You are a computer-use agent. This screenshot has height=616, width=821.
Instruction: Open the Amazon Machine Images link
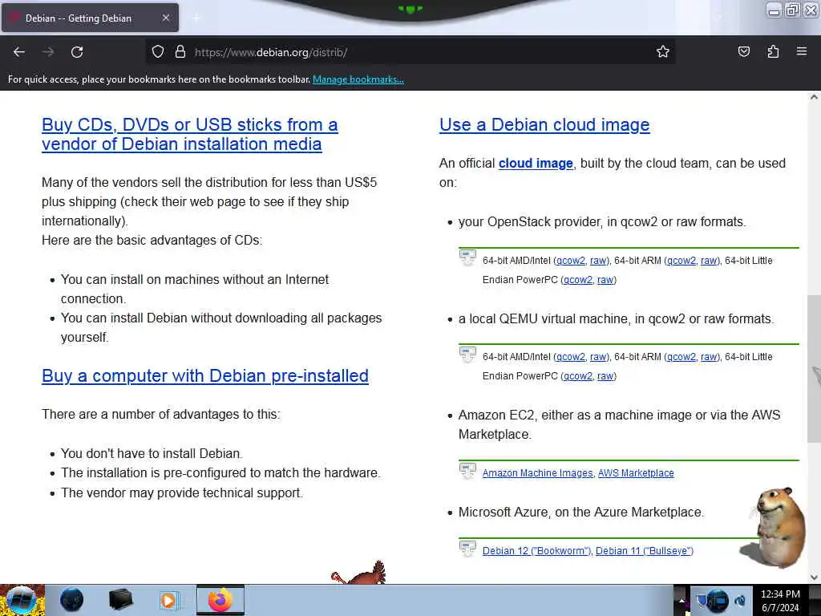[x=538, y=473]
